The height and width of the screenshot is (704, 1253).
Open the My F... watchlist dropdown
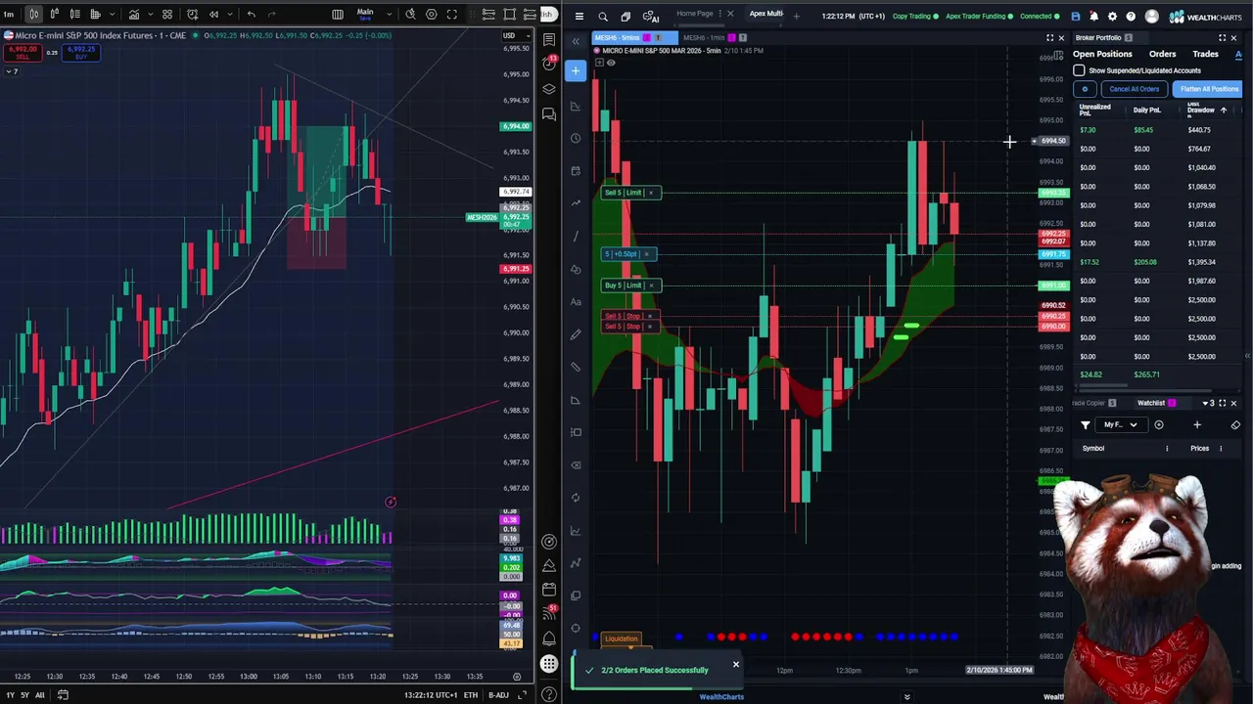pyautogui.click(x=1120, y=425)
